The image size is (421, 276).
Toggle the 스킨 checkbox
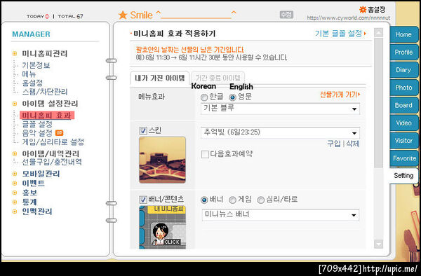click(x=143, y=130)
